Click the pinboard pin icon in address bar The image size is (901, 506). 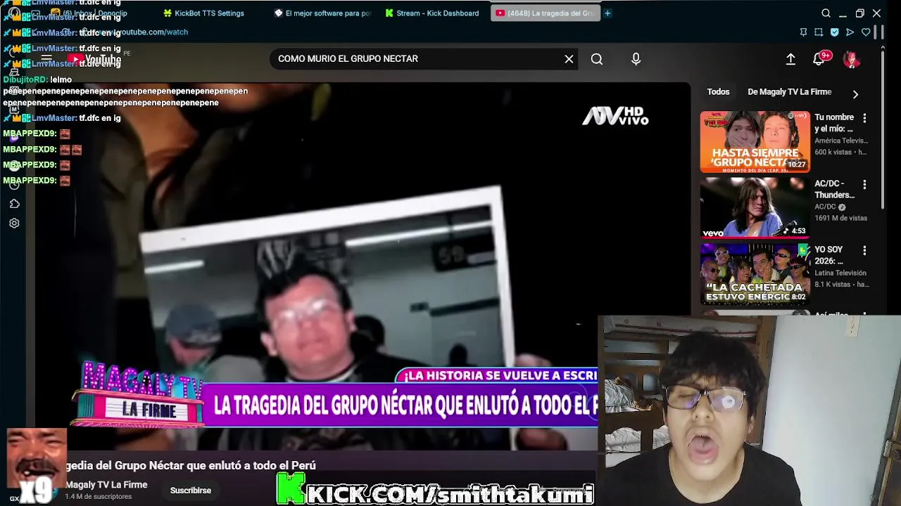click(803, 32)
